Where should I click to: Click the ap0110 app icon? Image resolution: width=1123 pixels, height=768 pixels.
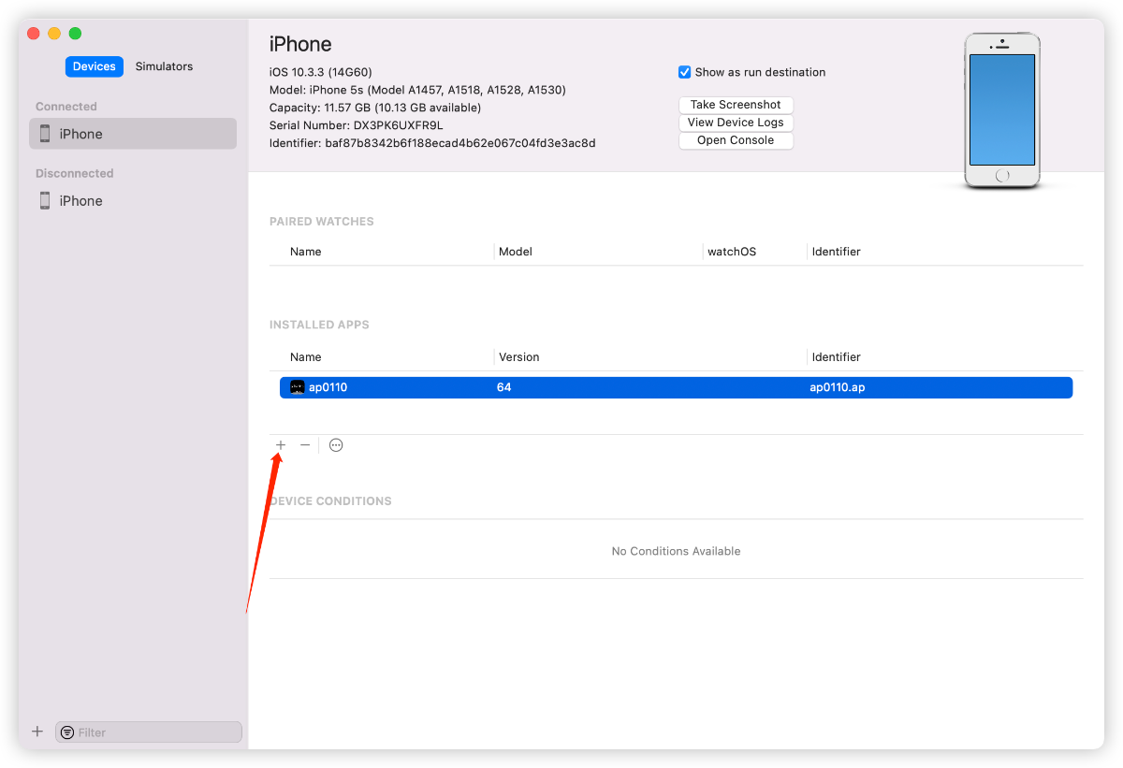[298, 387]
